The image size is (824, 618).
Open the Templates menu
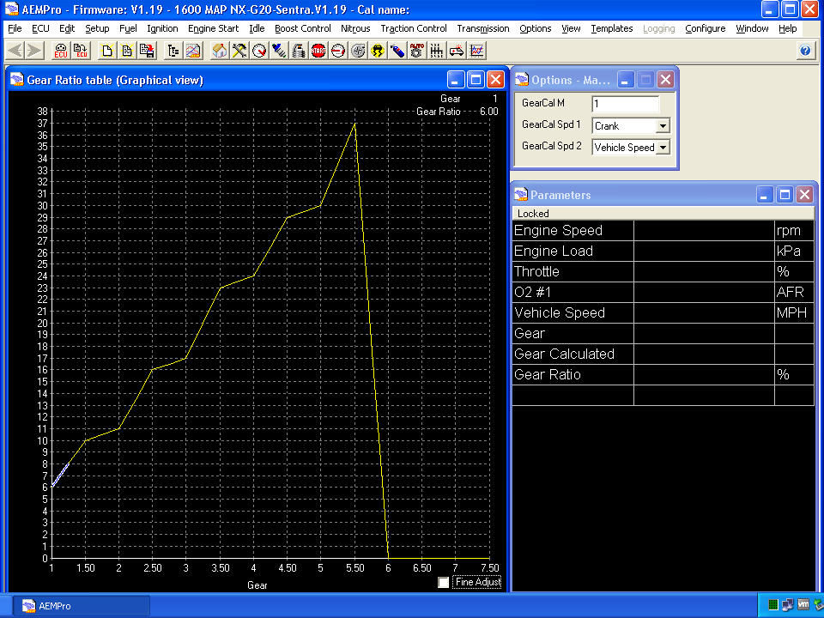612,28
